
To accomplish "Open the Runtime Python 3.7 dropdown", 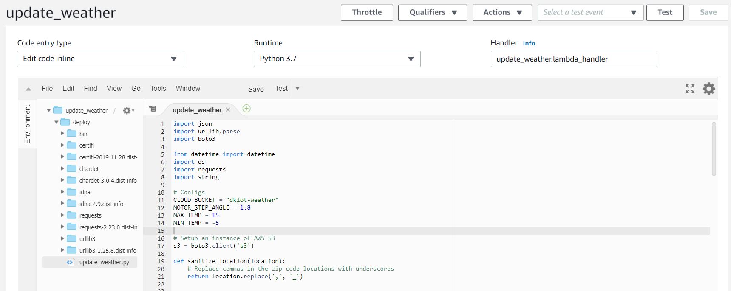I will click(x=337, y=59).
